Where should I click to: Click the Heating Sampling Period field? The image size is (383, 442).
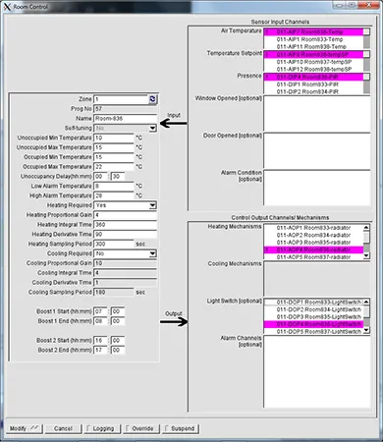pos(114,244)
